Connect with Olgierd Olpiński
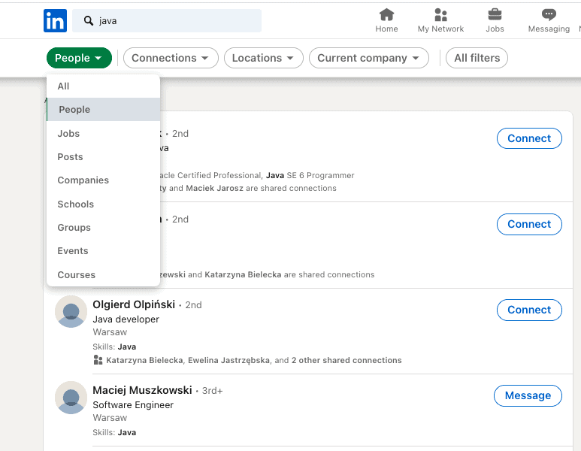 (529, 310)
